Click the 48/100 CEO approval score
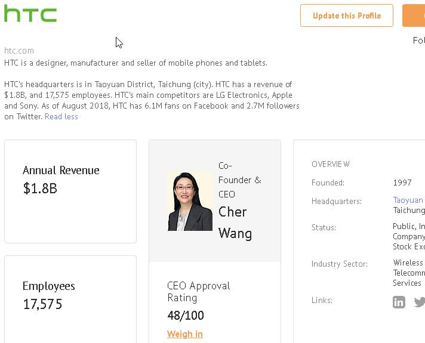425x343 pixels. (186, 316)
